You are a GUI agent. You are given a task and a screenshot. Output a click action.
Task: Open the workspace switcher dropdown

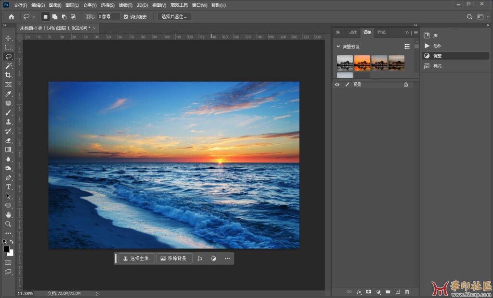click(482, 17)
